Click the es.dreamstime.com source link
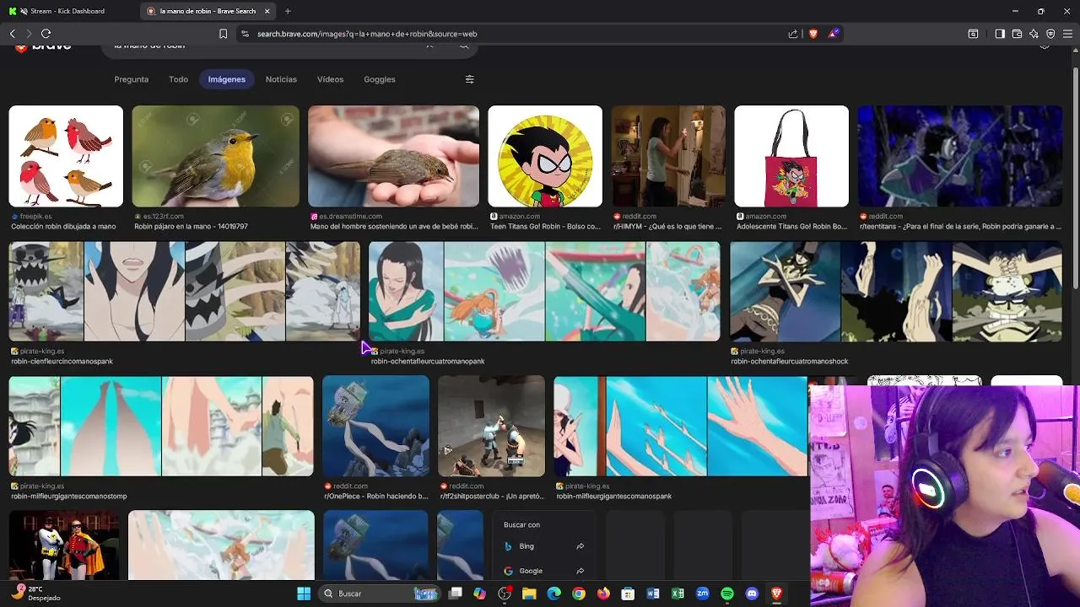1080x607 pixels. pos(350,217)
